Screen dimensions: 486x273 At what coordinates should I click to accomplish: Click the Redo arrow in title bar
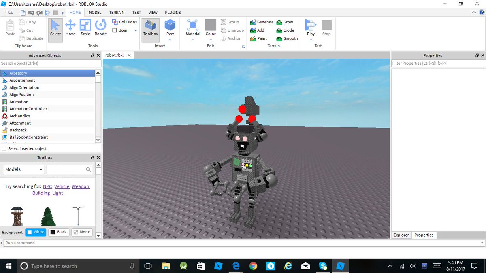[x=39, y=13]
